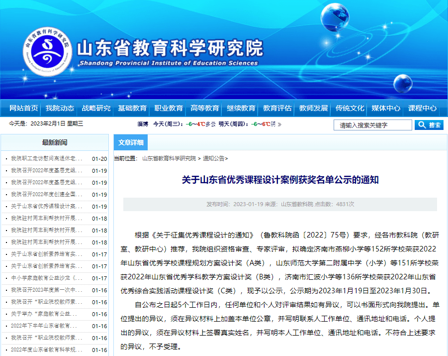Focus the 请输入搜索关键字 search field

[373, 125]
